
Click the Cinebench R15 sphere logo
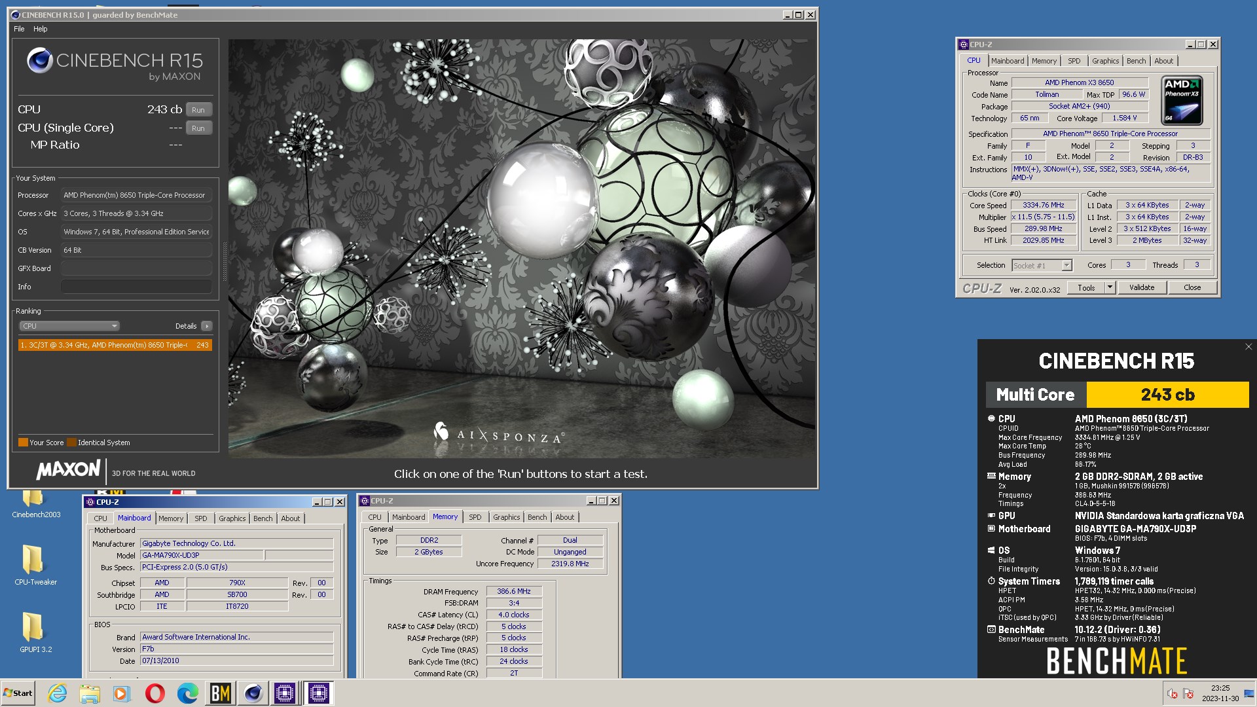(40, 60)
